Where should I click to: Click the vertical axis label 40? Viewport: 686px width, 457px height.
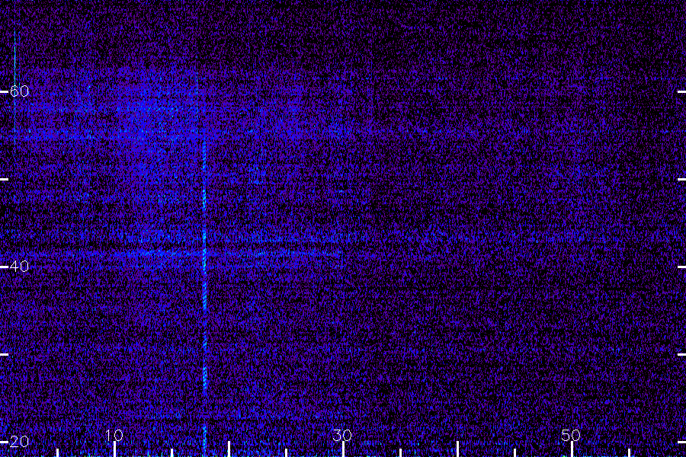point(19,266)
